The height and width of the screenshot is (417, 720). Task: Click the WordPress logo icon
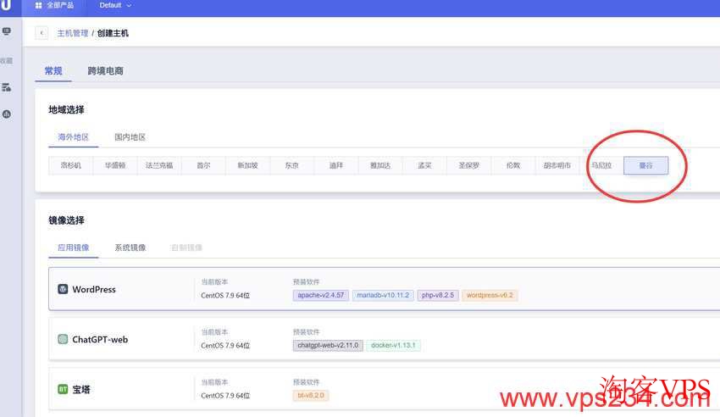pos(63,289)
